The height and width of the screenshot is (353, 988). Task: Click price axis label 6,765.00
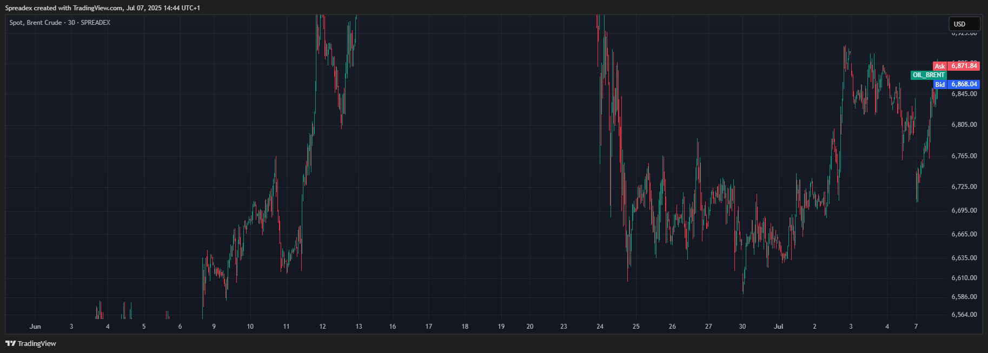click(x=964, y=156)
